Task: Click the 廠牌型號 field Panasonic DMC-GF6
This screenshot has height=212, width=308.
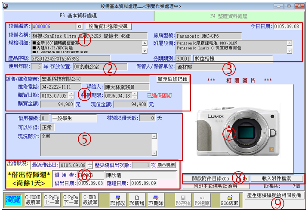Action: pyautogui.click(x=209, y=36)
